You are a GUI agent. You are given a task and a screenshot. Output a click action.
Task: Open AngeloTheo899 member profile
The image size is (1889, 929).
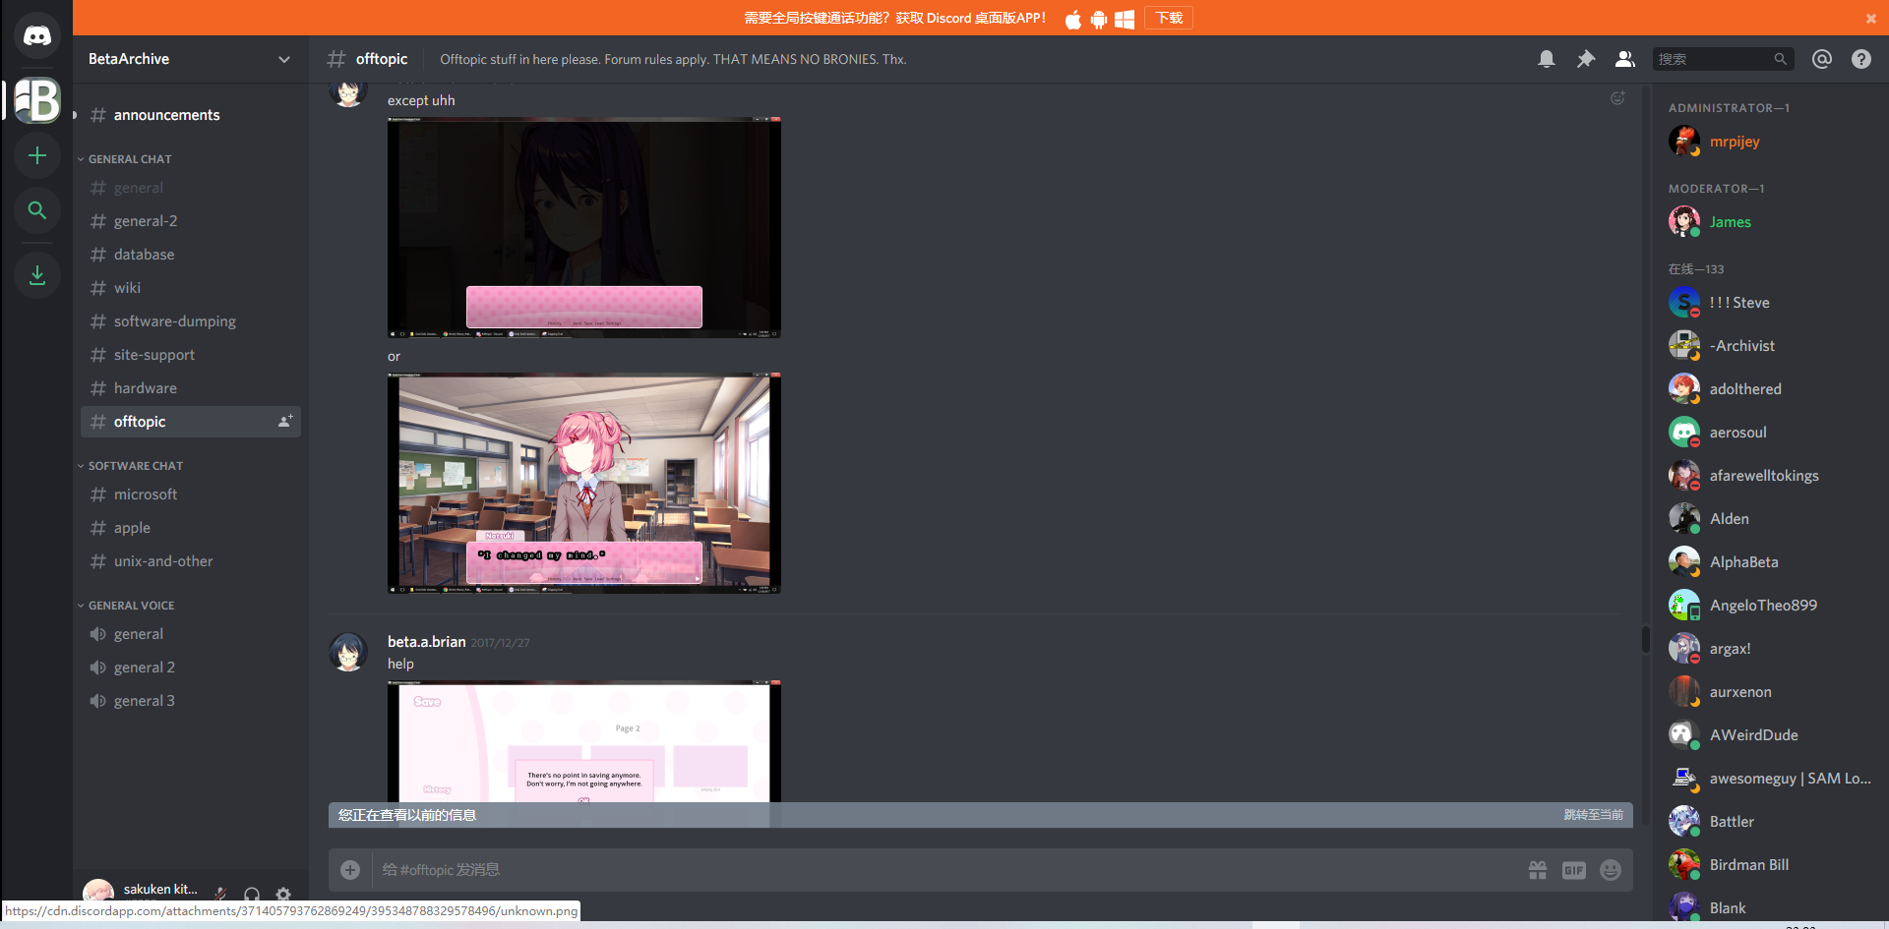click(1769, 606)
